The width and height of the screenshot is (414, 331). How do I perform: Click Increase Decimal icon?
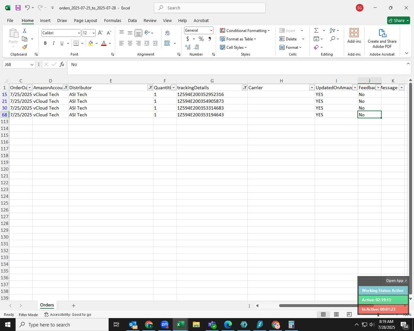(x=188, y=47)
